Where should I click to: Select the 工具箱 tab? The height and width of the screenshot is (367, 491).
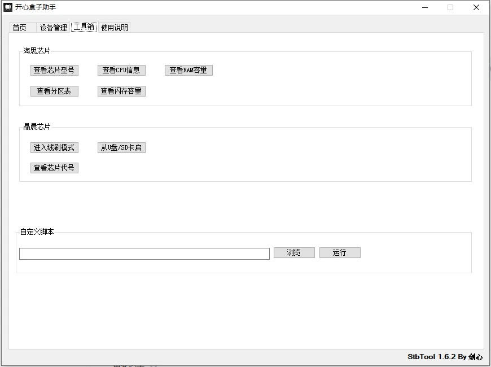[84, 27]
